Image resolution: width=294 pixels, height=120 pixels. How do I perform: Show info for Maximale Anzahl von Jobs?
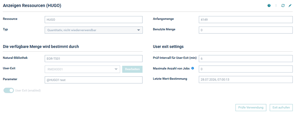[x=193, y=68]
